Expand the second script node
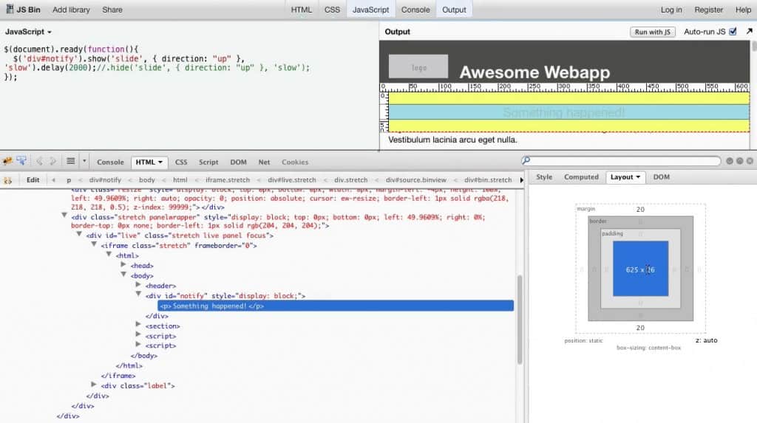 pyautogui.click(x=138, y=345)
